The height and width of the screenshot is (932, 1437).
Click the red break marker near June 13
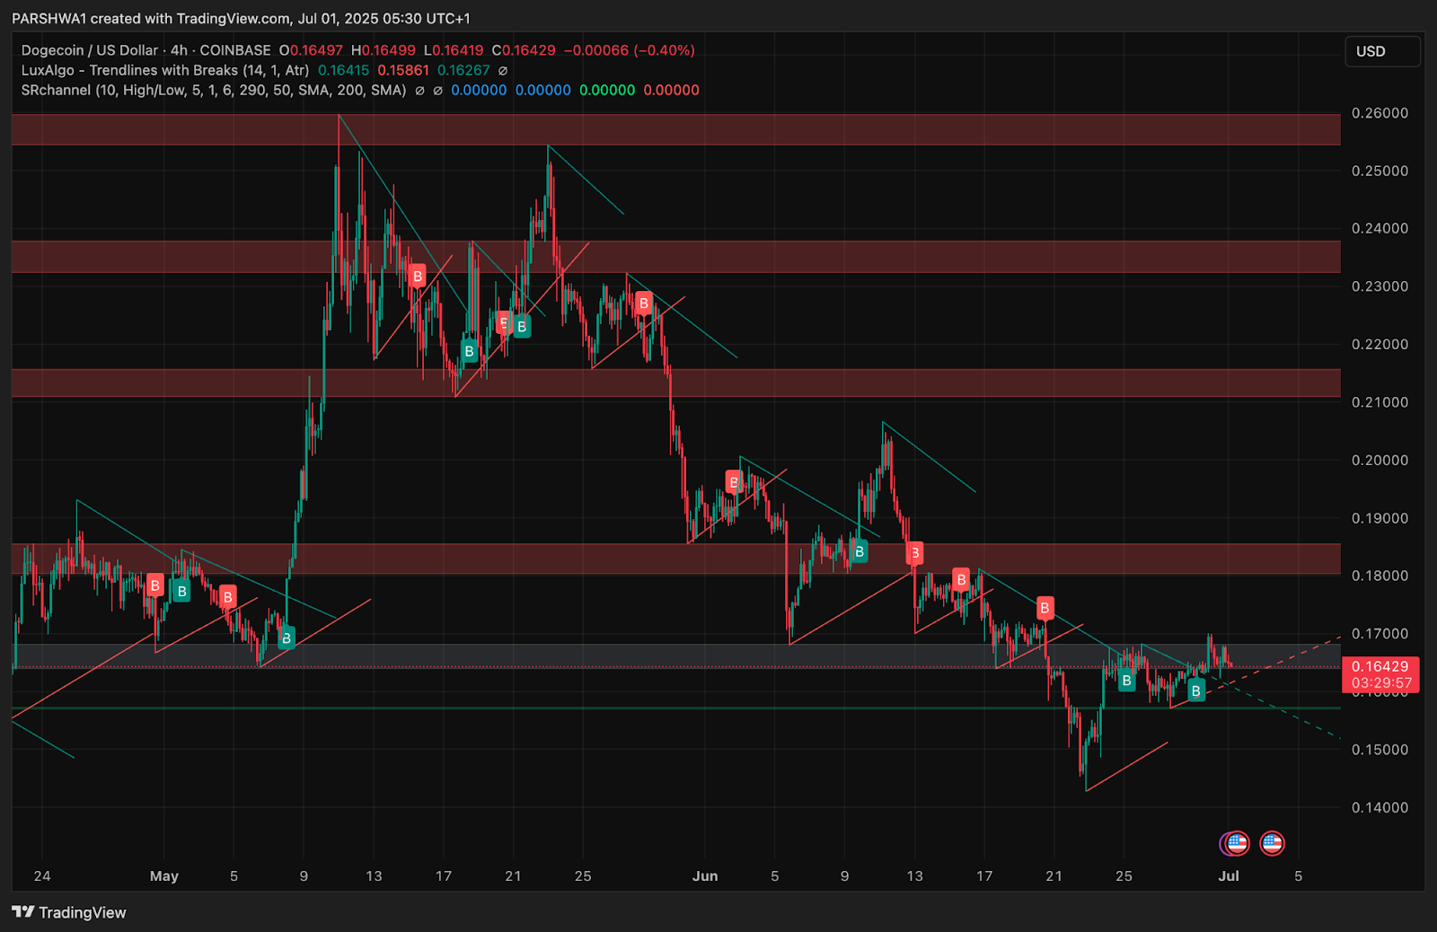[915, 552]
